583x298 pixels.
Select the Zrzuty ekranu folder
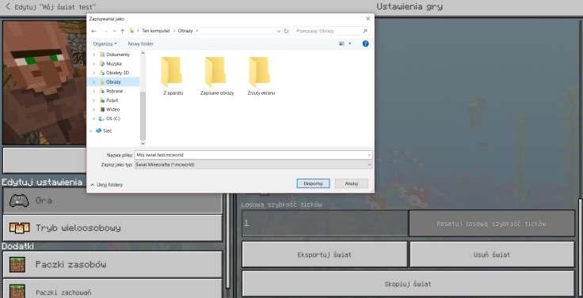261,76
